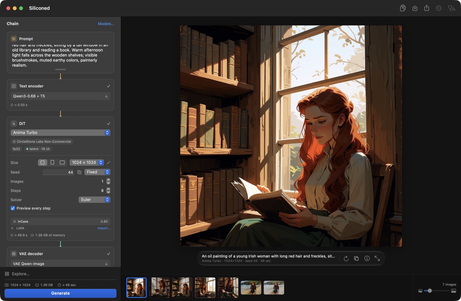Click the copy documents icon in title bar
This screenshot has width=461, height=301.
pos(403,8)
